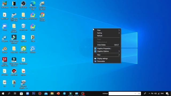Select the My Data folder icon
This screenshot has width=171, height=96.
click(23, 38)
